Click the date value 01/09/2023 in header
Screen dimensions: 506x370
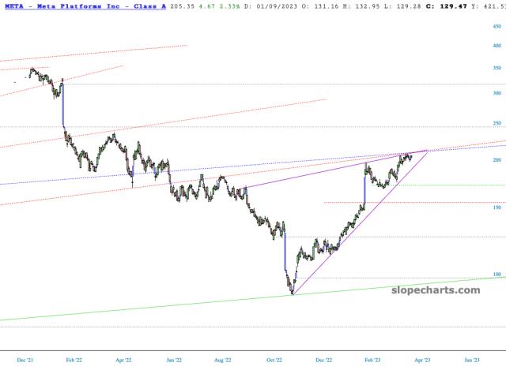[251, 6]
